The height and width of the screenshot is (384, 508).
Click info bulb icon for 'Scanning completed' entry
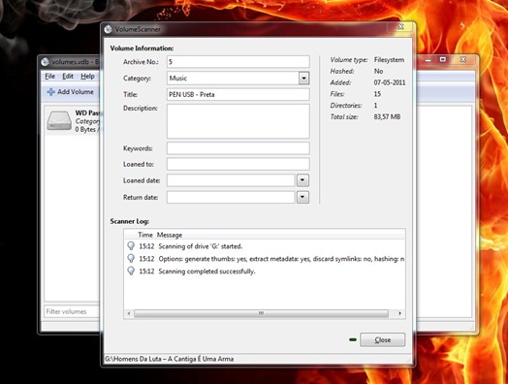(131, 271)
